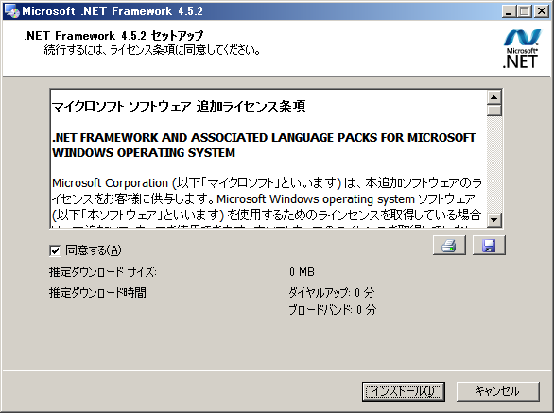Toggle the 同意する(A) checkbox
The height and width of the screenshot is (413, 554).
[55, 250]
